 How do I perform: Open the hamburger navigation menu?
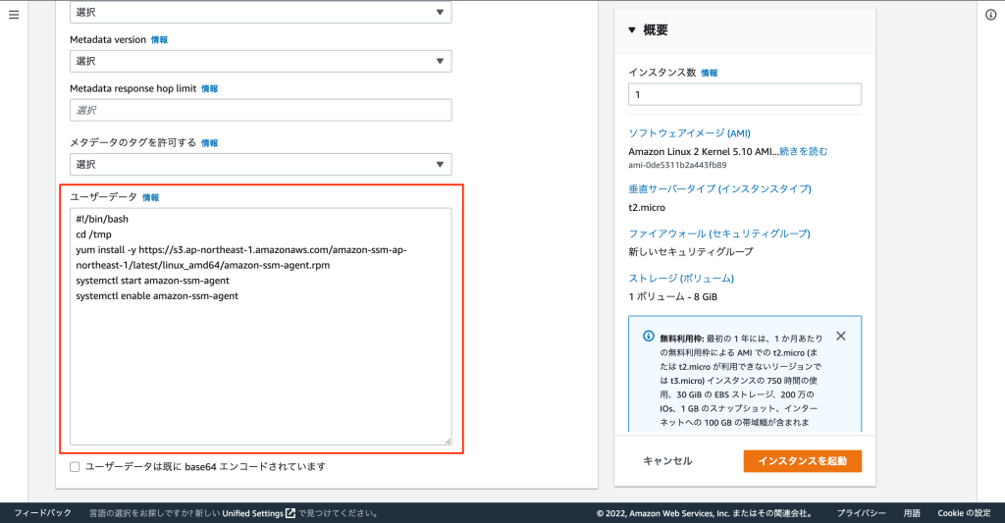(14, 15)
